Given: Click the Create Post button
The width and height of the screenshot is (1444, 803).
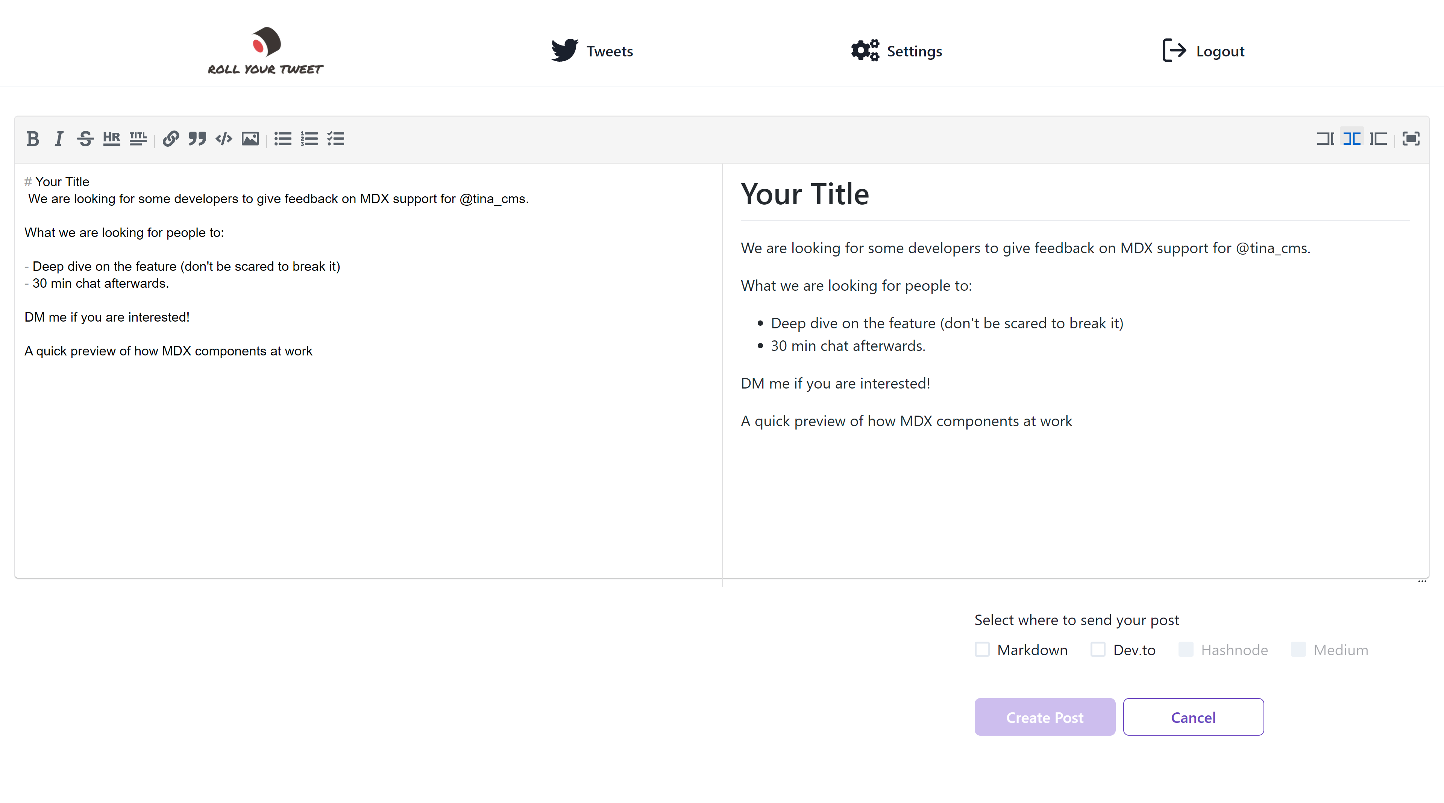Looking at the screenshot, I should point(1045,717).
